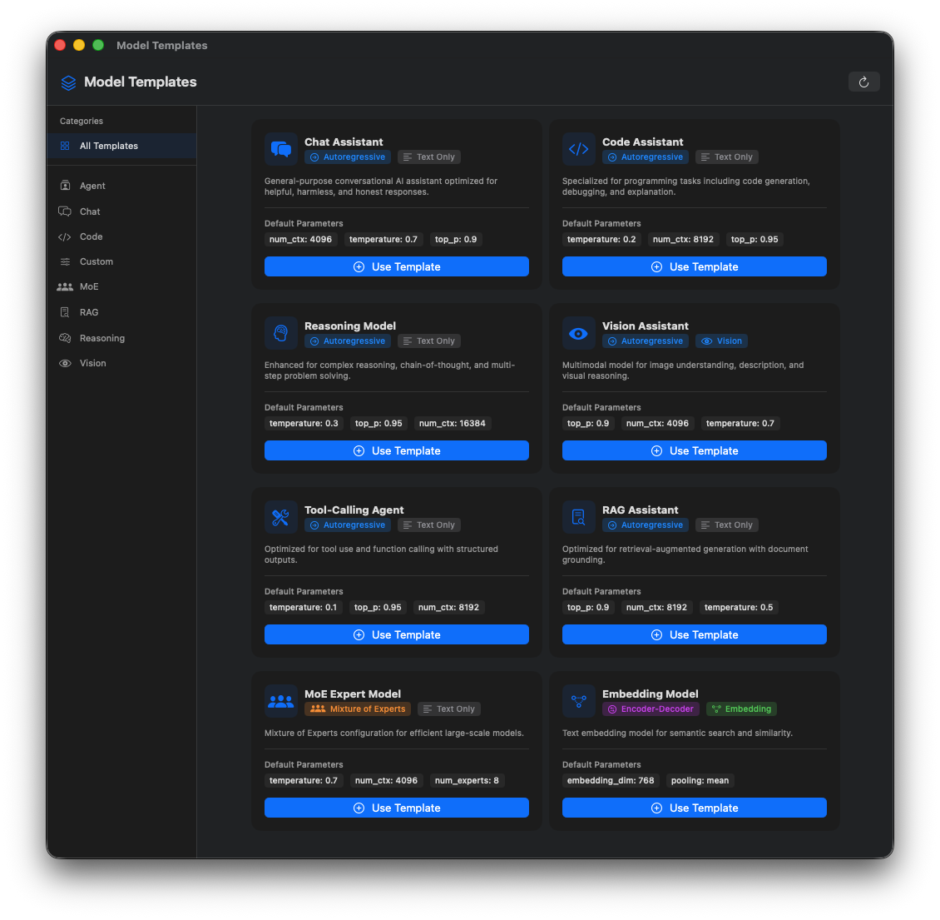Click the Mixture of Experts tag
Image resolution: width=940 pixels, height=920 pixels.
tap(358, 709)
